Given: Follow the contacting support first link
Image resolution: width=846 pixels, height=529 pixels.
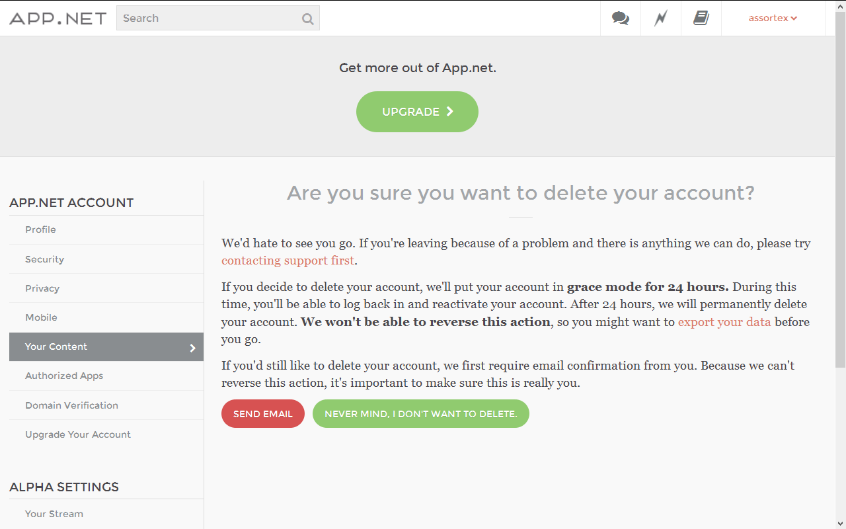Looking at the screenshot, I should point(288,261).
